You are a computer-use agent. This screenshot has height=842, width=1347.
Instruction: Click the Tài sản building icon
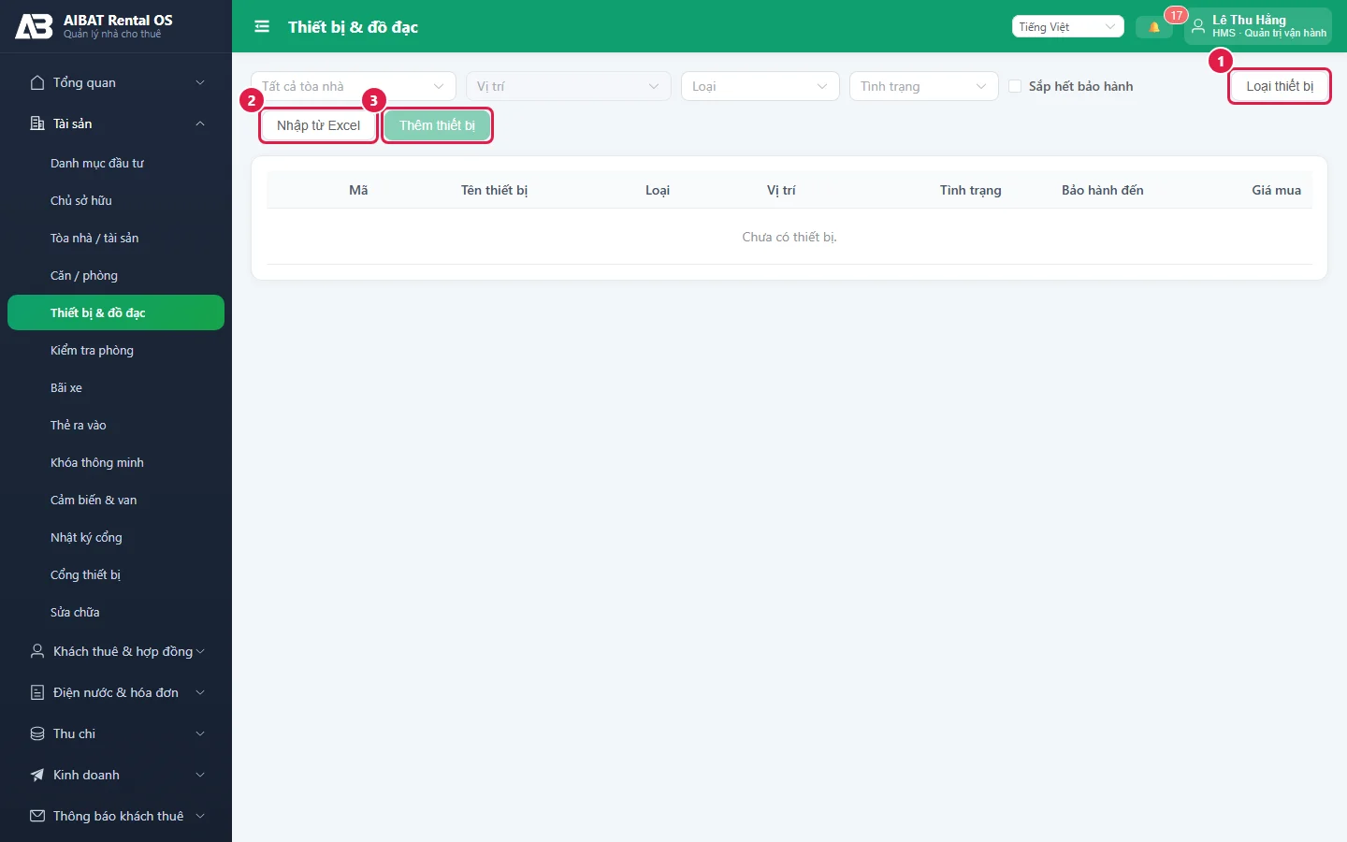[x=37, y=123]
